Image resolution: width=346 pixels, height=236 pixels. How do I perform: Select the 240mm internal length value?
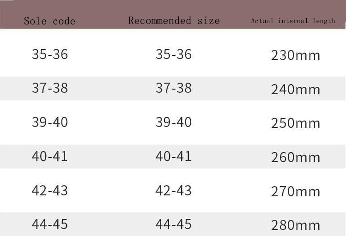pyautogui.click(x=295, y=89)
